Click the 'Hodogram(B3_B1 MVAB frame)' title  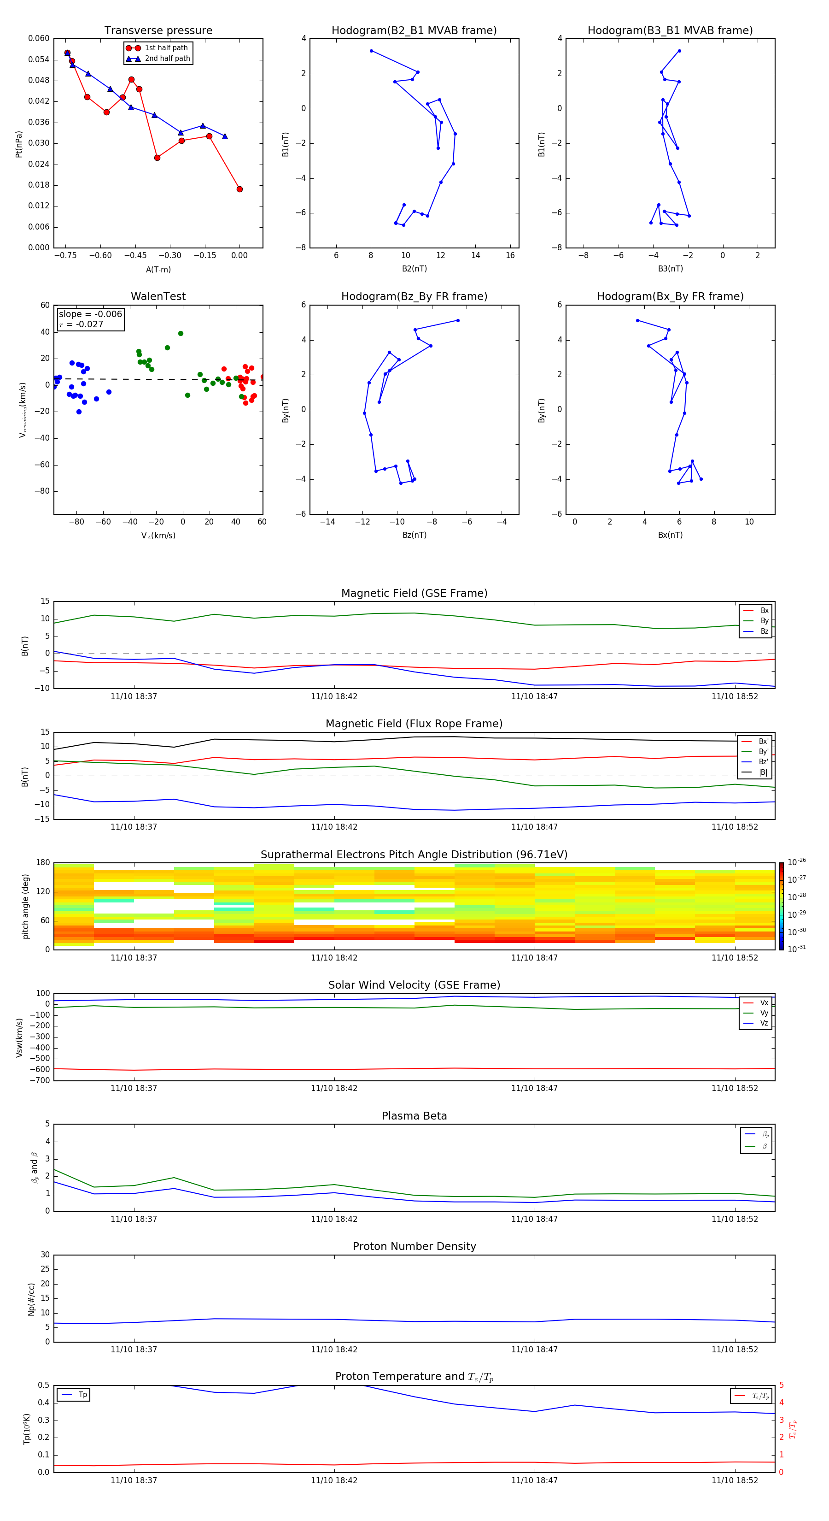tap(670, 30)
